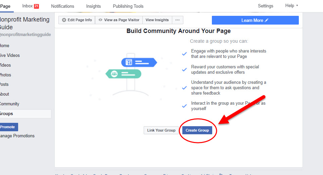This screenshot has width=323, height=175.
Task: Open the Notifications tab
Action: pos(62,6)
